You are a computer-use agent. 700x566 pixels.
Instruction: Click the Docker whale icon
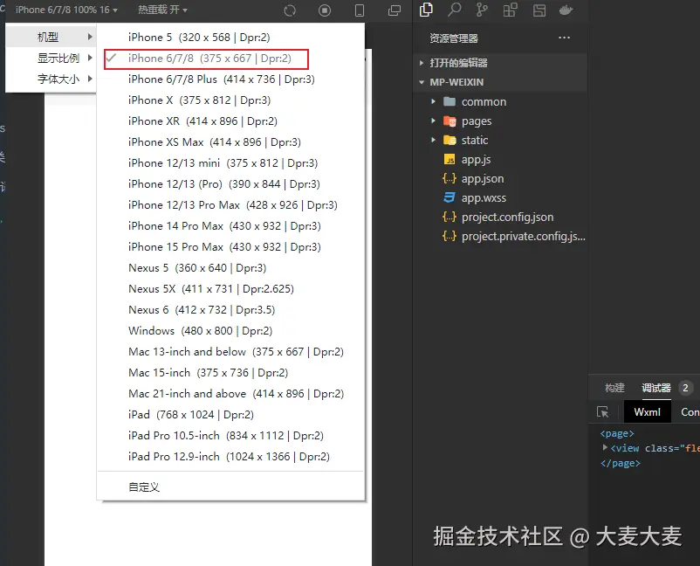click(x=566, y=10)
